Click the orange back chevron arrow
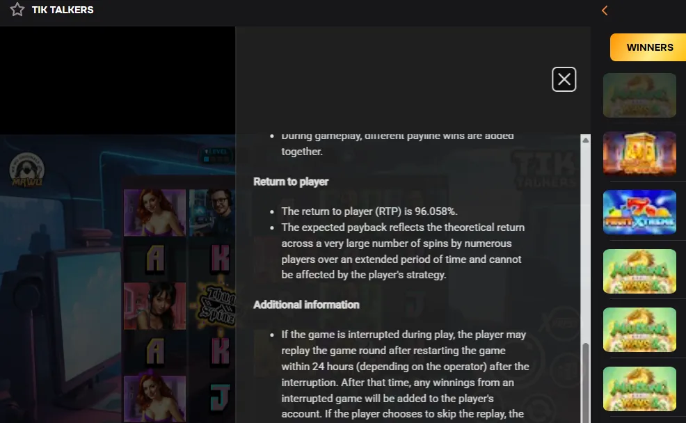This screenshot has height=423, width=686. pyautogui.click(x=605, y=10)
